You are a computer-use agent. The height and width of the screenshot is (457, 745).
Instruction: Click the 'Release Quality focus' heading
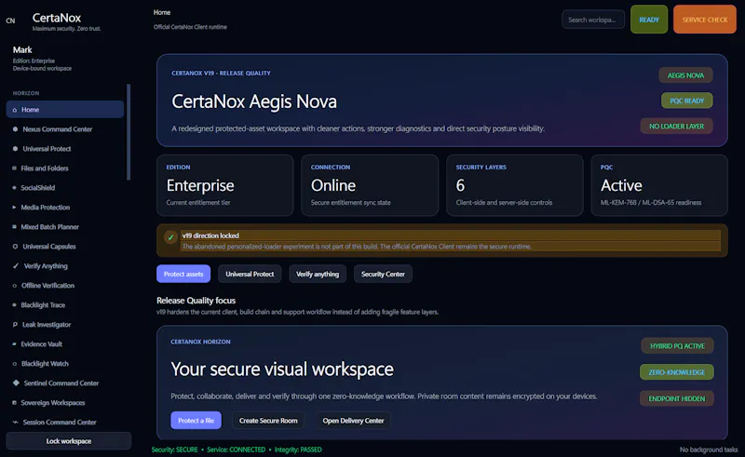pos(196,301)
